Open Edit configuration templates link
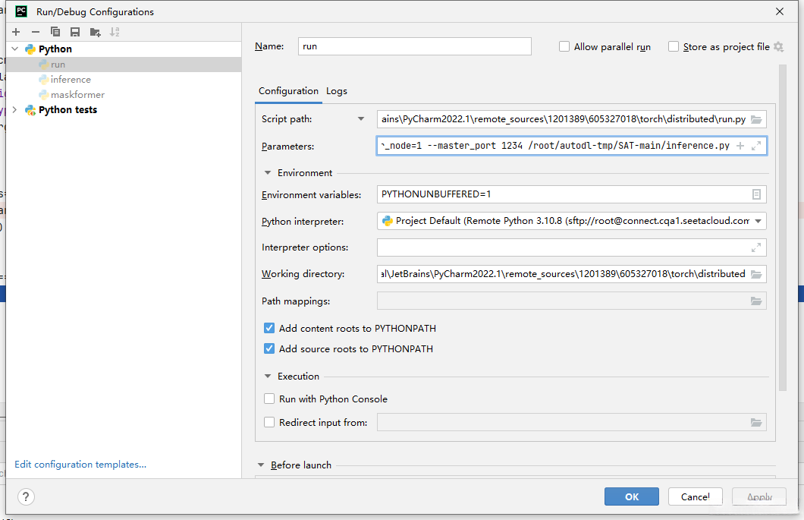The image size is (804, 520). (80, 465)
